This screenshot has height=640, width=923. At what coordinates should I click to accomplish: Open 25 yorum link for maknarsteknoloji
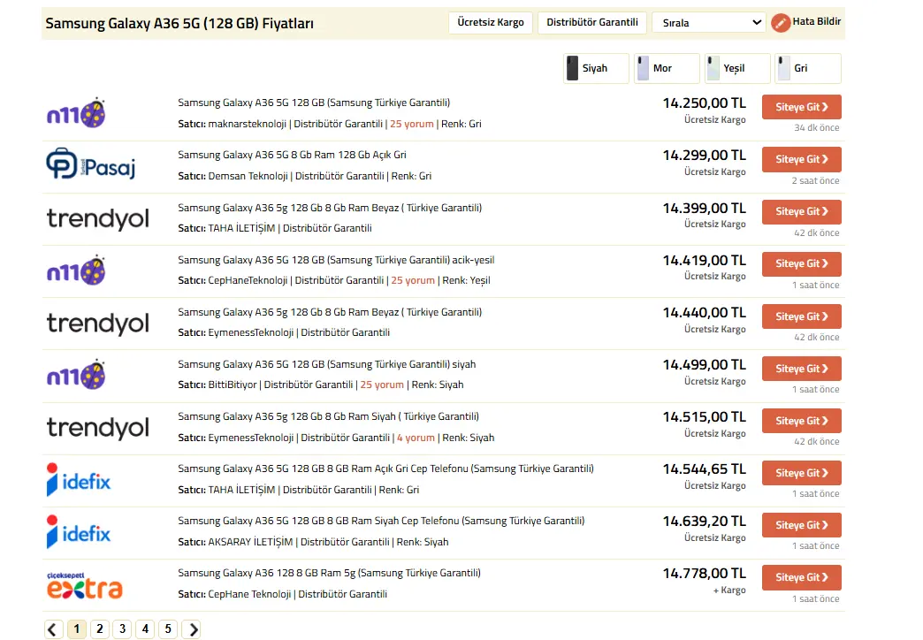pyautogui.click(x=411, y=124)
